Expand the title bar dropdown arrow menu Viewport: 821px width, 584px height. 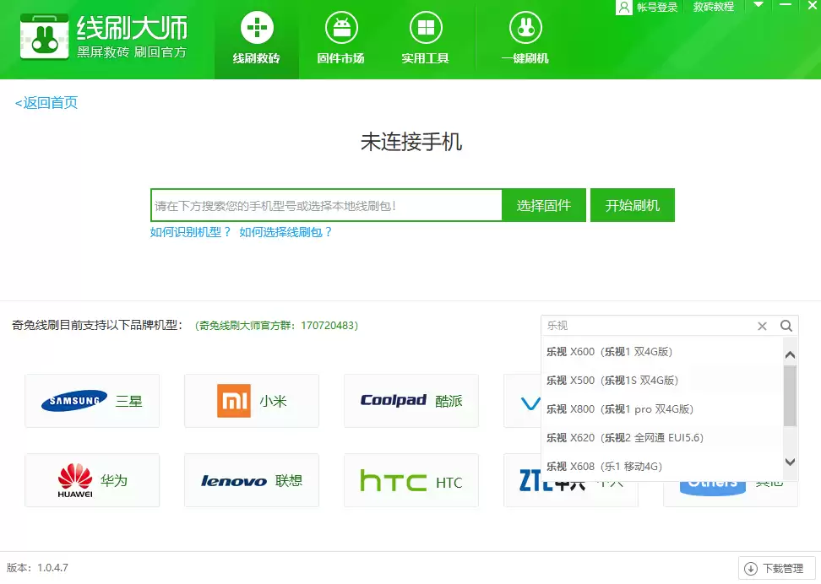[x=758, y=5]
